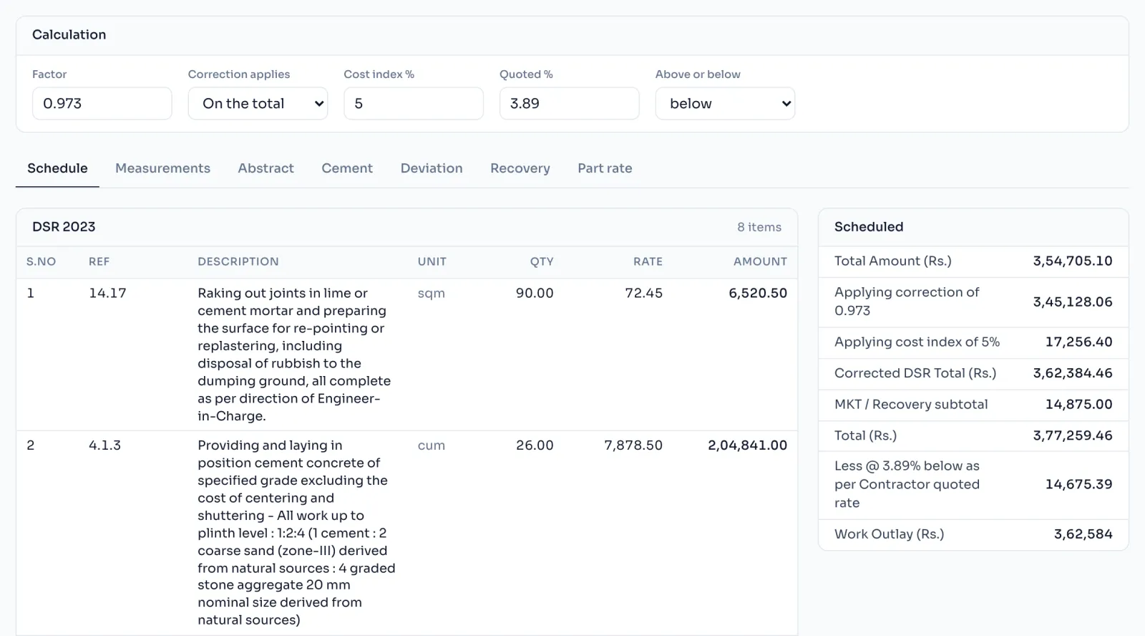Click the correction value 3,45,128.06
This screenshot has height=636, width=1145.
[x=1072, y=302]
